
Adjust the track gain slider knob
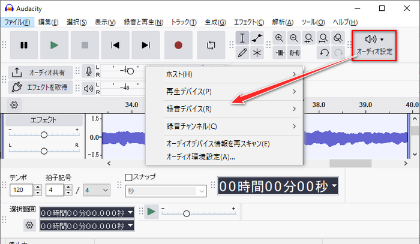click(x=44, y=135)
